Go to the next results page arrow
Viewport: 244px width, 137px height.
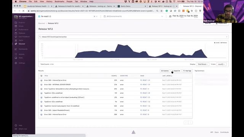[190, 123]
